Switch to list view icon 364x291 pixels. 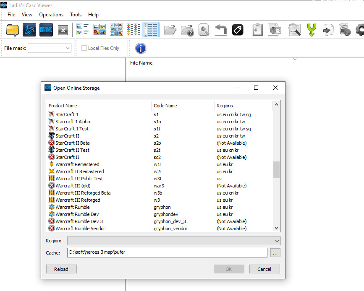(x=134, y=29)
